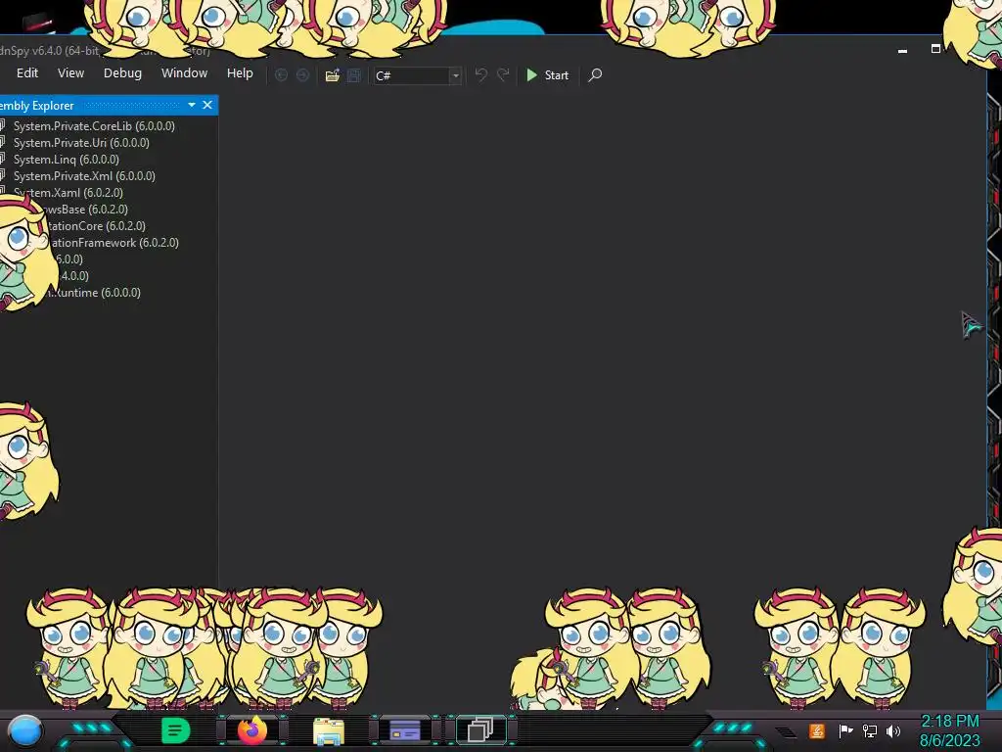
Task: Open the green notes app in taskbar
Action: 176,730
